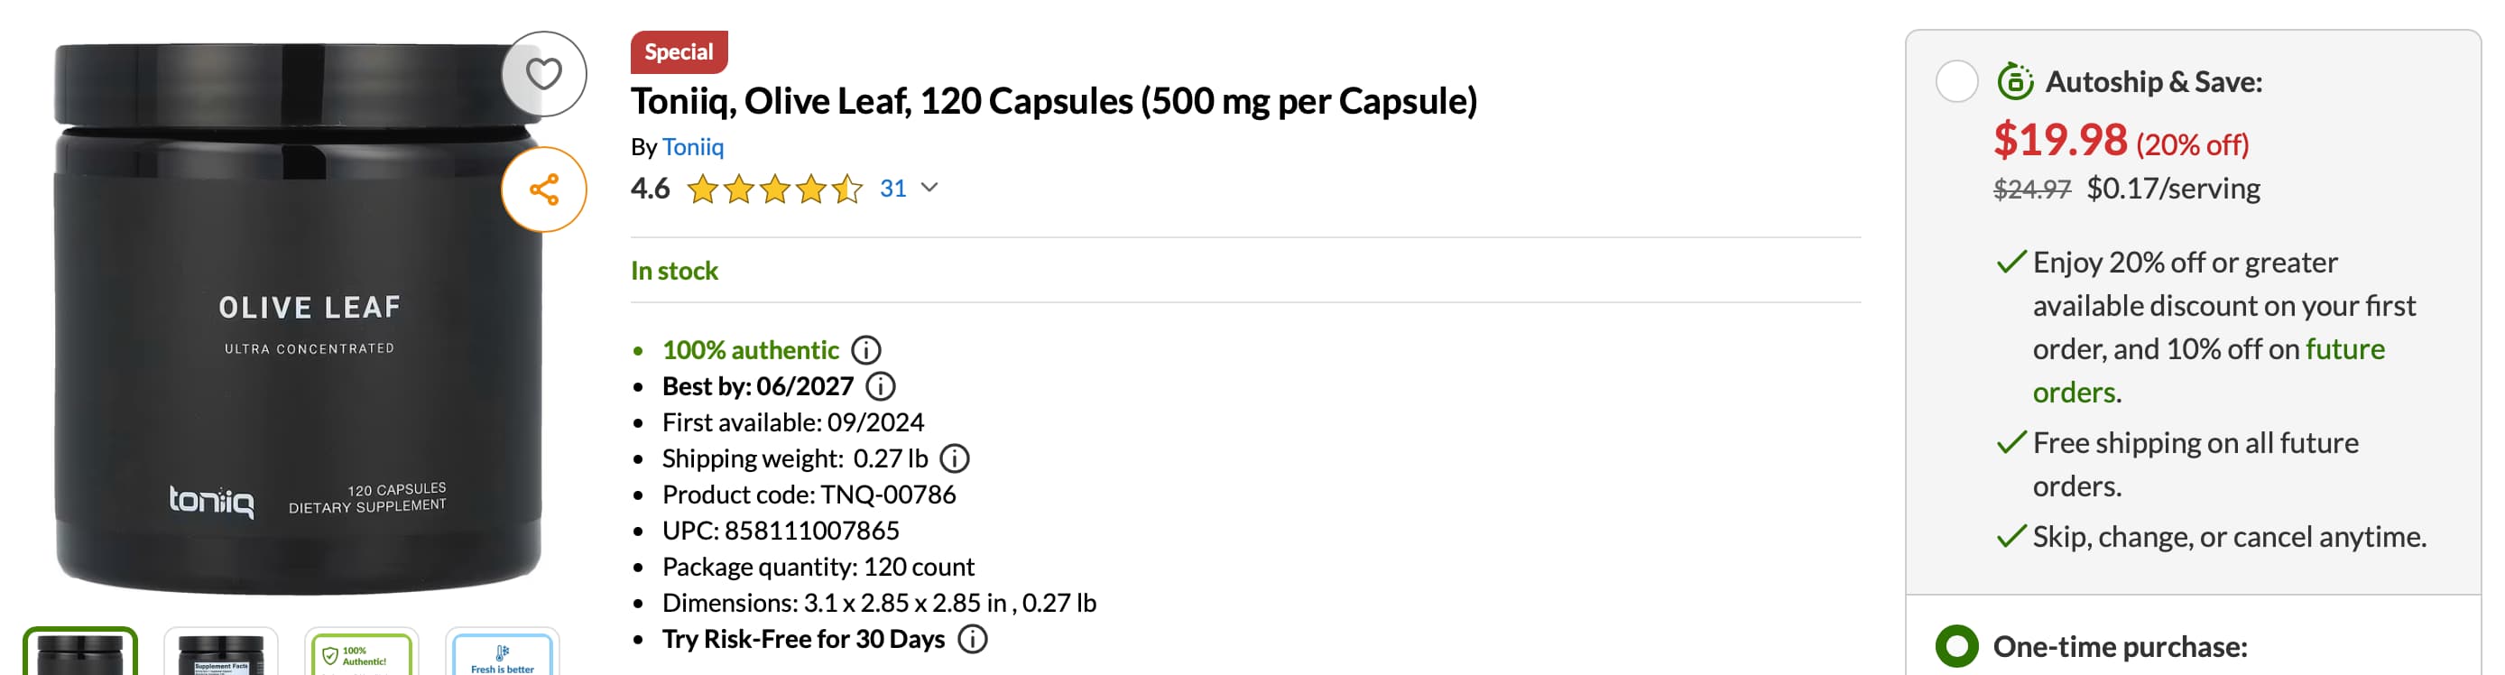Click the red Special badge
Image resolution: width=2505 pixels, height=675 pixels.
(x=679, y=51)
